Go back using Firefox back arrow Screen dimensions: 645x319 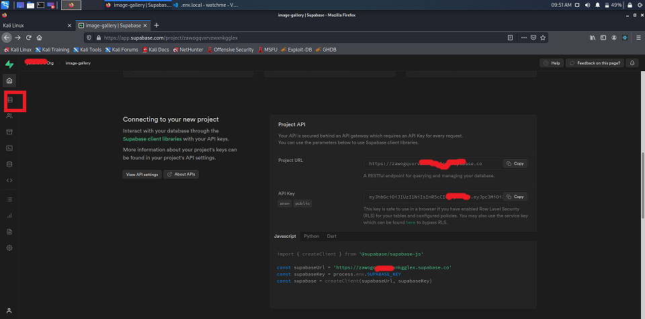(6, 38)
